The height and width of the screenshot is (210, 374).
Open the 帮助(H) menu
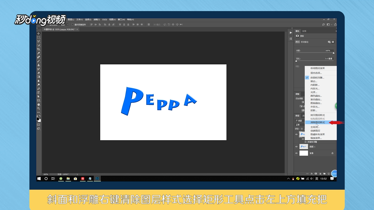click(131, 20)
